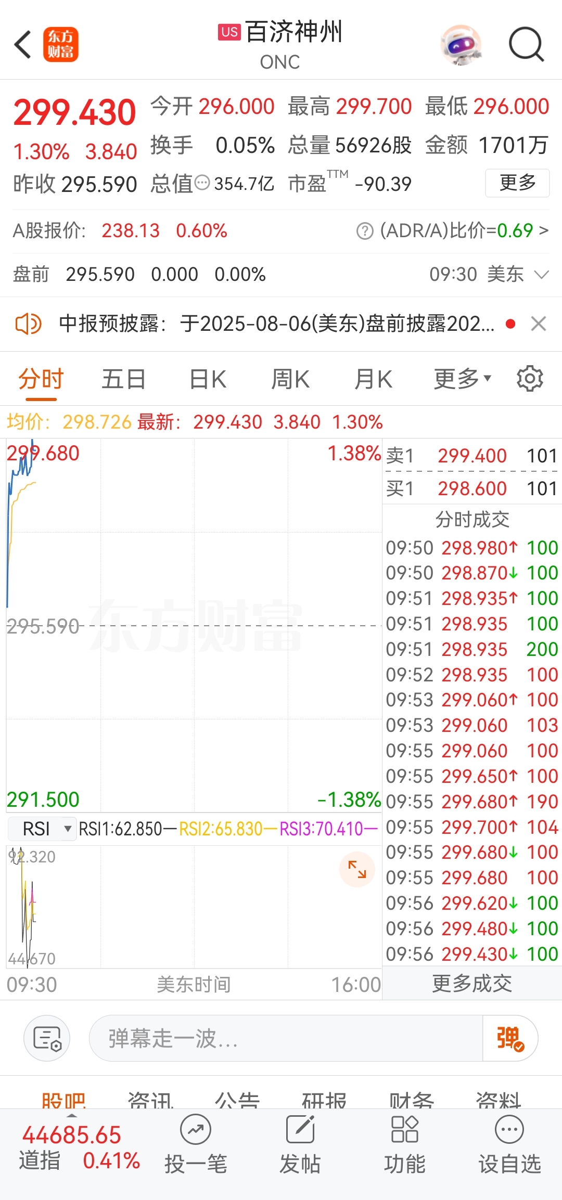Open the 中报预披露 announcement text
Screen dimensions: 562x1200
pyautogui.click(x=276, y=324)
